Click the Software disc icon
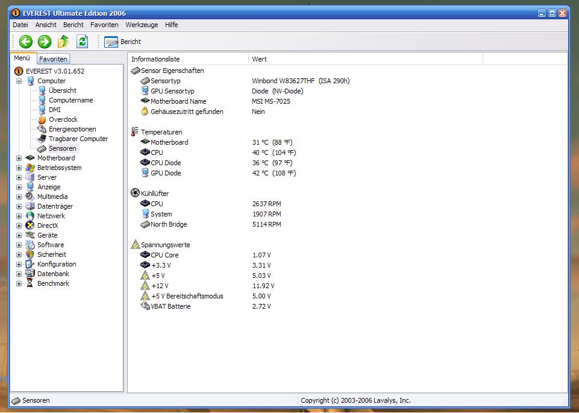The height and width of the screenshot is (413, 579). pyautogui.click(x=30, y=245)
